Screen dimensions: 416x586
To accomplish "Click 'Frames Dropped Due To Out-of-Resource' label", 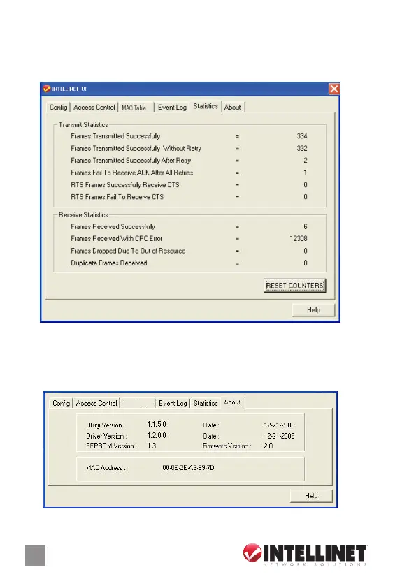I will [128, 251].
